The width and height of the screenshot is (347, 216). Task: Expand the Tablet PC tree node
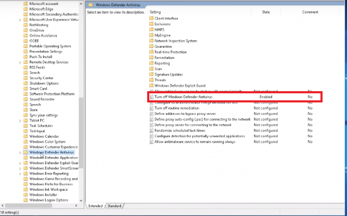pyautogui.click(x=20, y=120)
